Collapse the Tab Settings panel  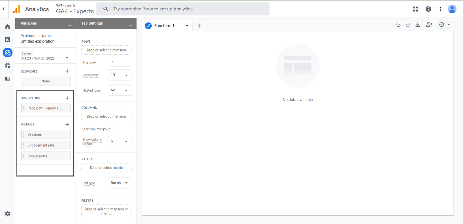tap(131, 25)
